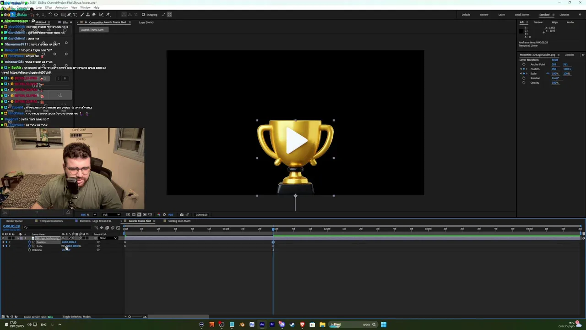Select the Roto Brush tool
Image resolution: width=586 pixels, height=330 pixels.
click(101, 15)
